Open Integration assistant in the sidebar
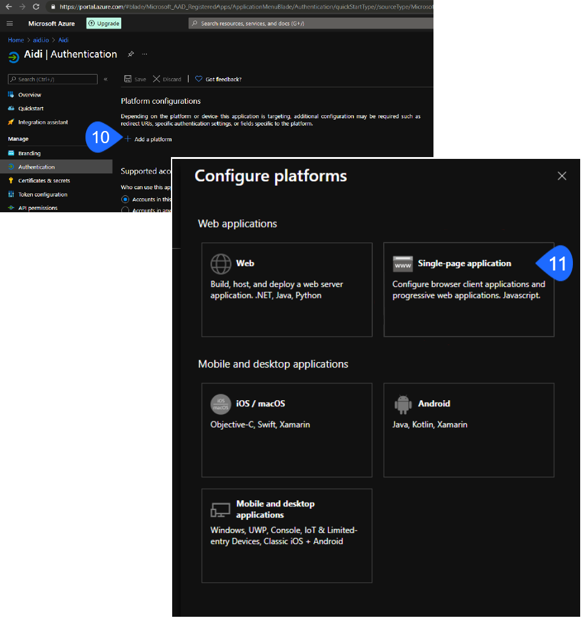Viewport: 582px width, 618px height. pos(43,122)
